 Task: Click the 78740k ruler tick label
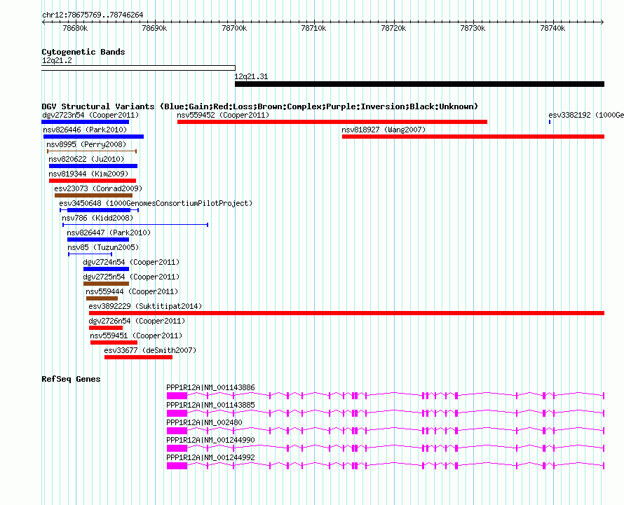[x=552, y=28]
